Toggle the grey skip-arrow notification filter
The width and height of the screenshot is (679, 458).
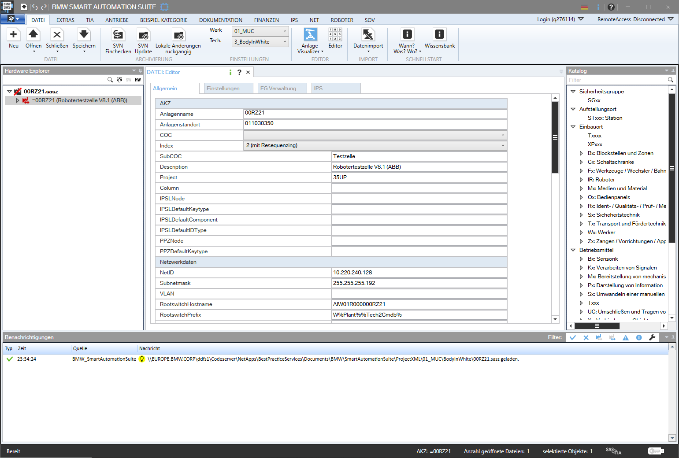[x=612, y=337]
